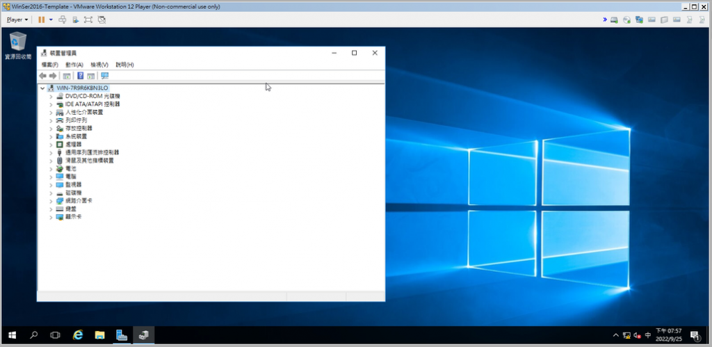Click the network status tray icon
Viewport: 712px width, 347px height.
tap(626, 336)
